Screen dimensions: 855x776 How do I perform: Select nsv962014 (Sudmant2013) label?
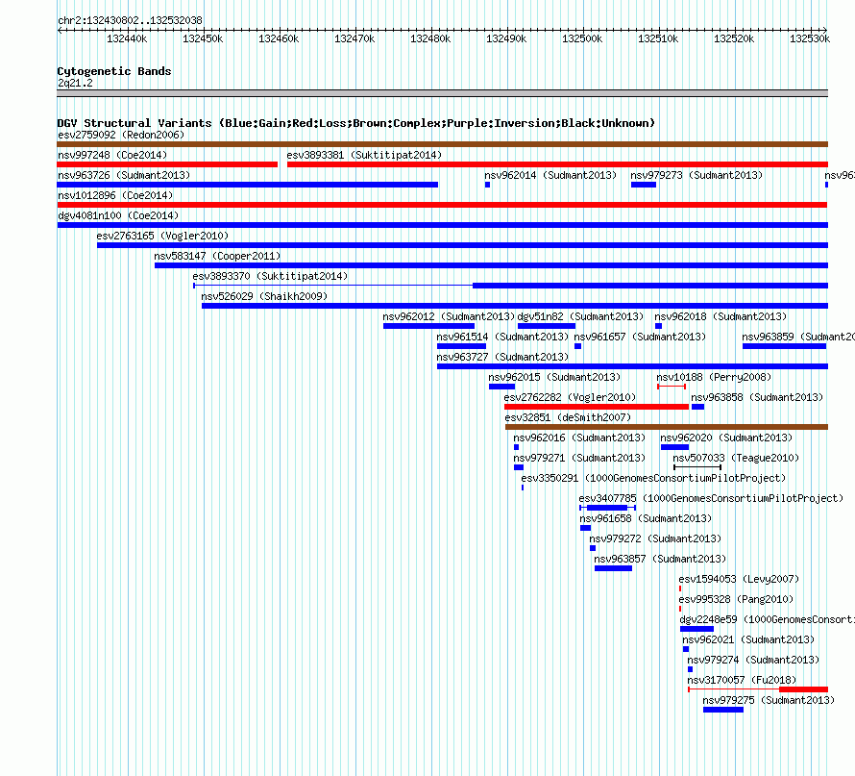[550, 175]
